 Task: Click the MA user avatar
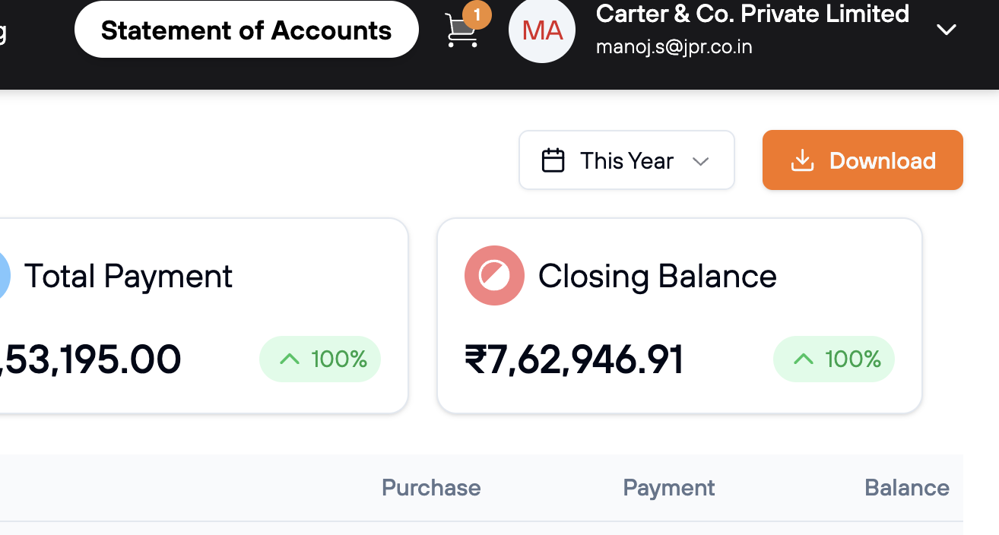542,30
